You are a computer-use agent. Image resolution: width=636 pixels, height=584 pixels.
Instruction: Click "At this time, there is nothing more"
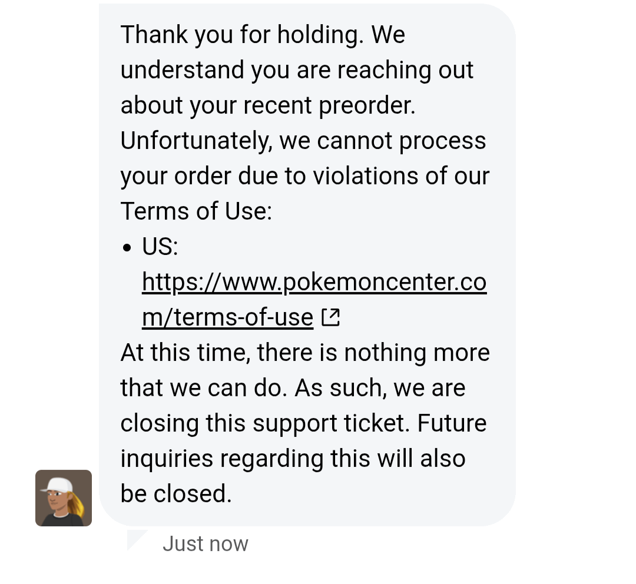click(305, 353)
